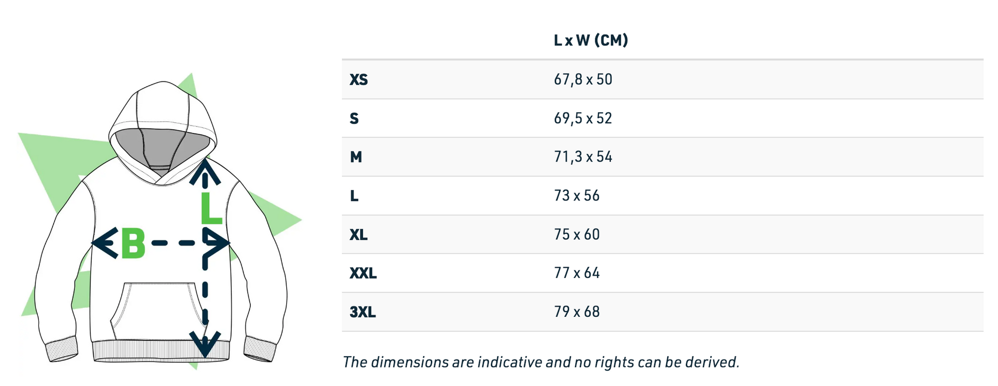The width and height of the screenshot is (998, 386).
Task: Click the green L letter on hoodie
Action: (210, 209)
